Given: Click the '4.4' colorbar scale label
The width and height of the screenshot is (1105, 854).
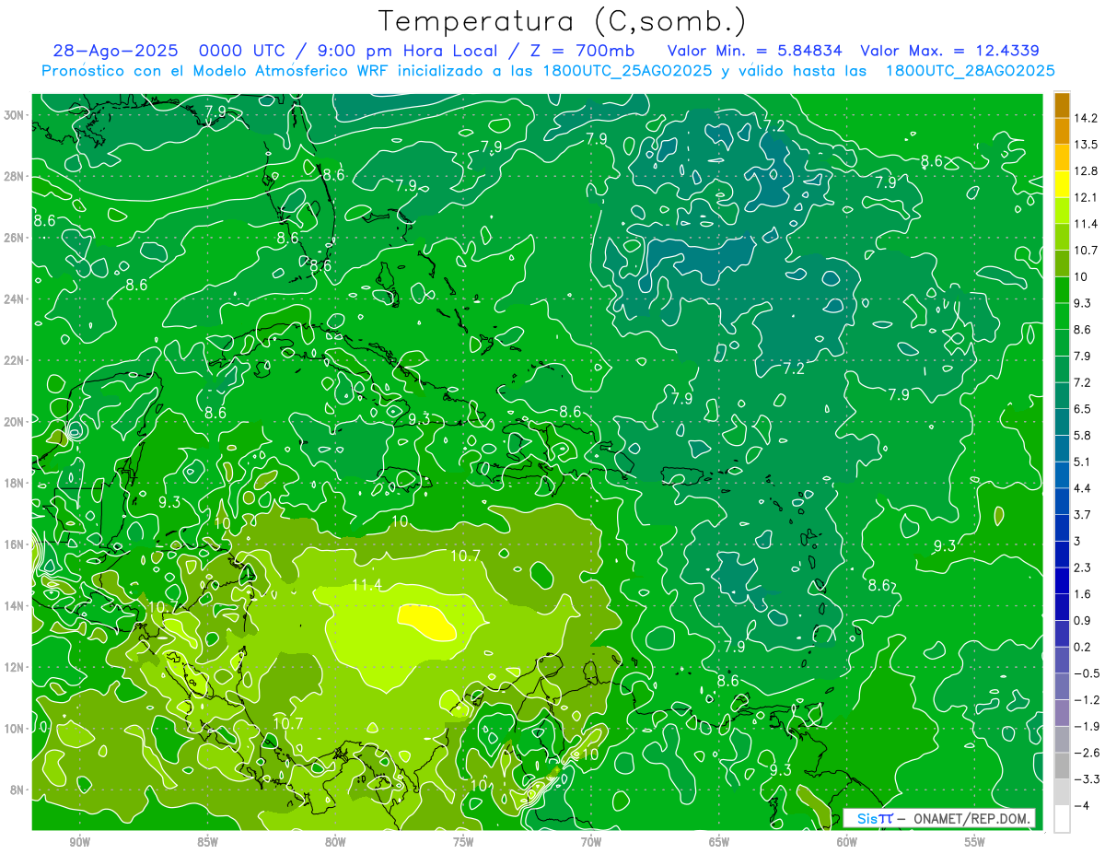Looking at the screenshot, I should tap(1083, 488).
